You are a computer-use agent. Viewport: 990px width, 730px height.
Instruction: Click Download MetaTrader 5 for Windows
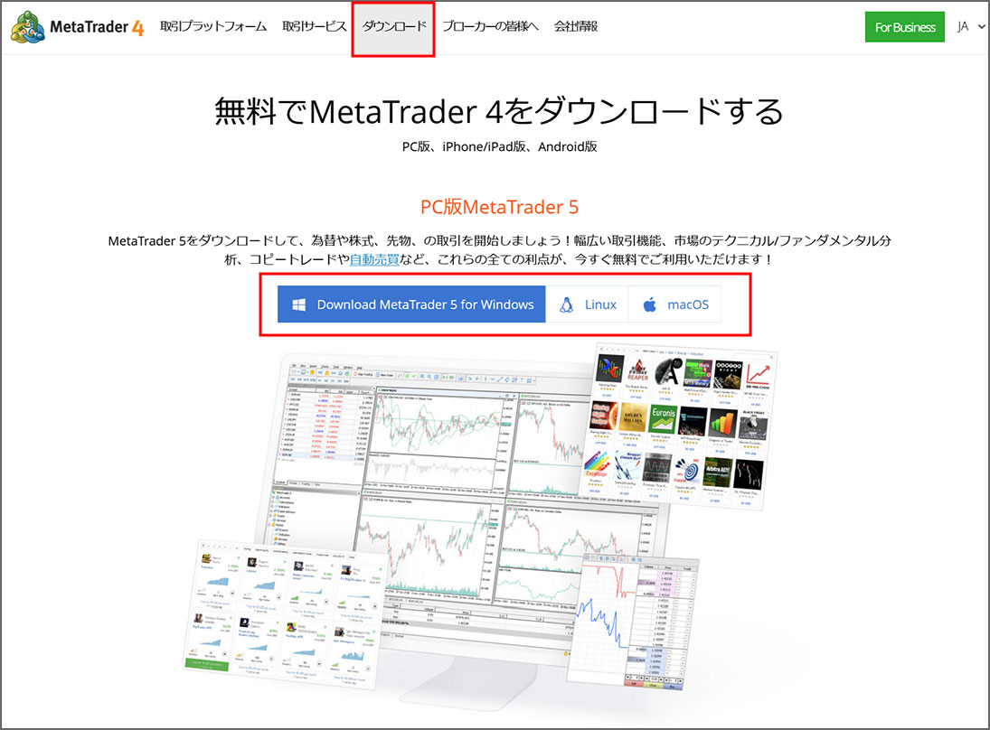[x=411, y=304]
